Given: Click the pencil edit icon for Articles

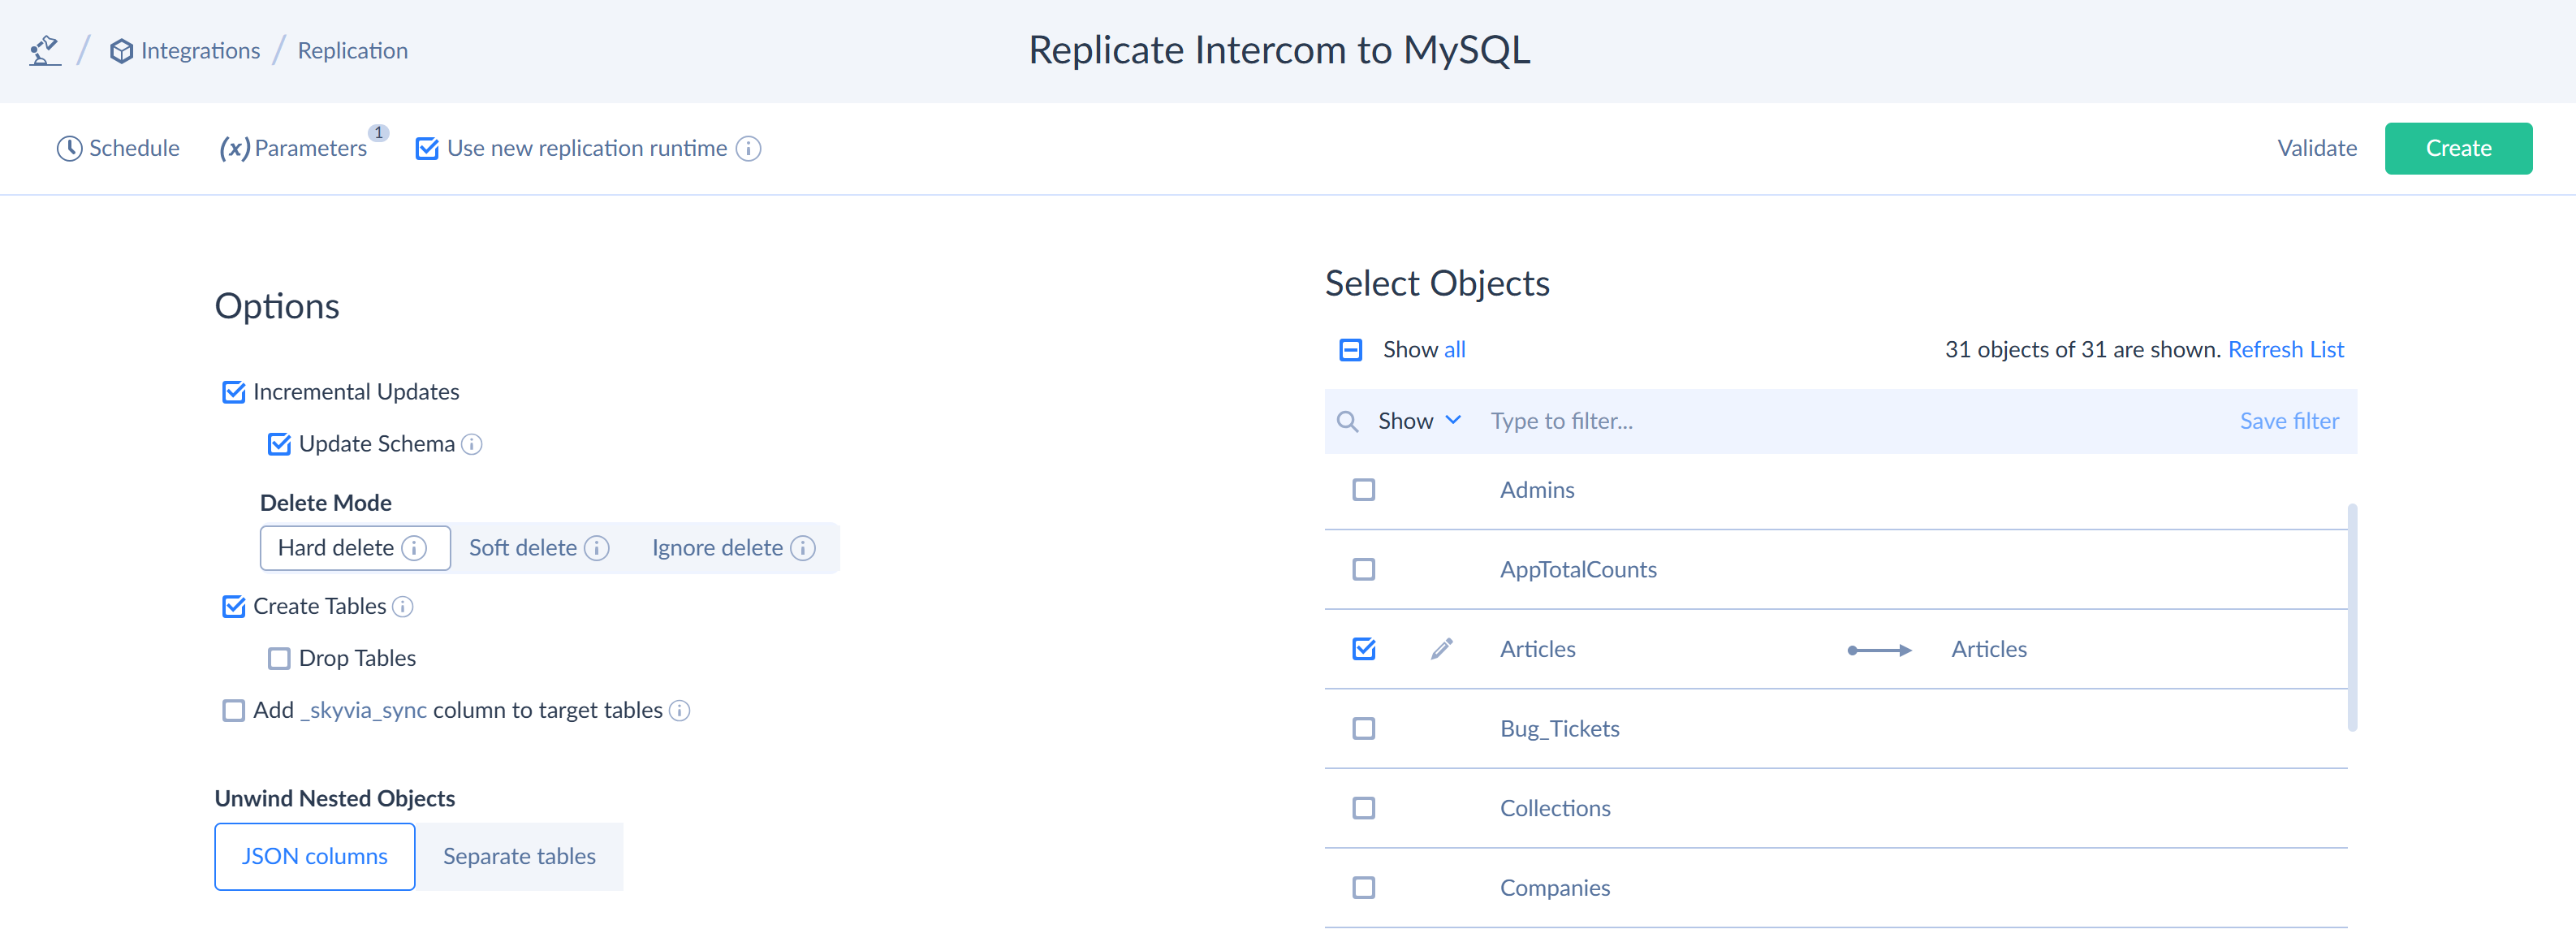Looking at the screenshot, I should [x=1441, y=649].
